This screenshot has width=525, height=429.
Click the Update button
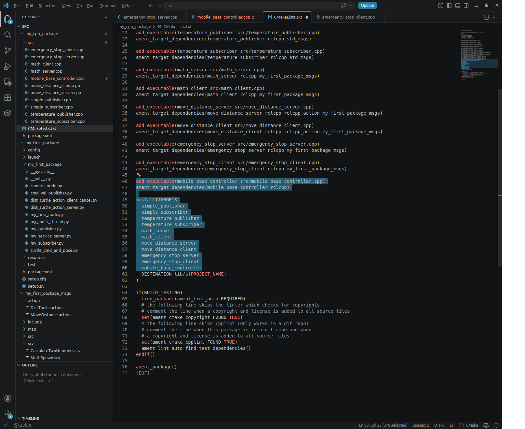pos(368,6)
